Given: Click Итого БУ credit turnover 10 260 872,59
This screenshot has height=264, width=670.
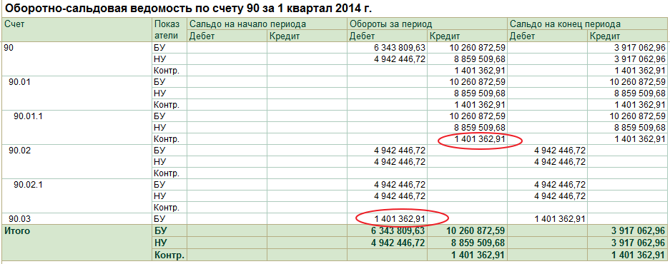Looking at the screenshot, I should (476, 230).
